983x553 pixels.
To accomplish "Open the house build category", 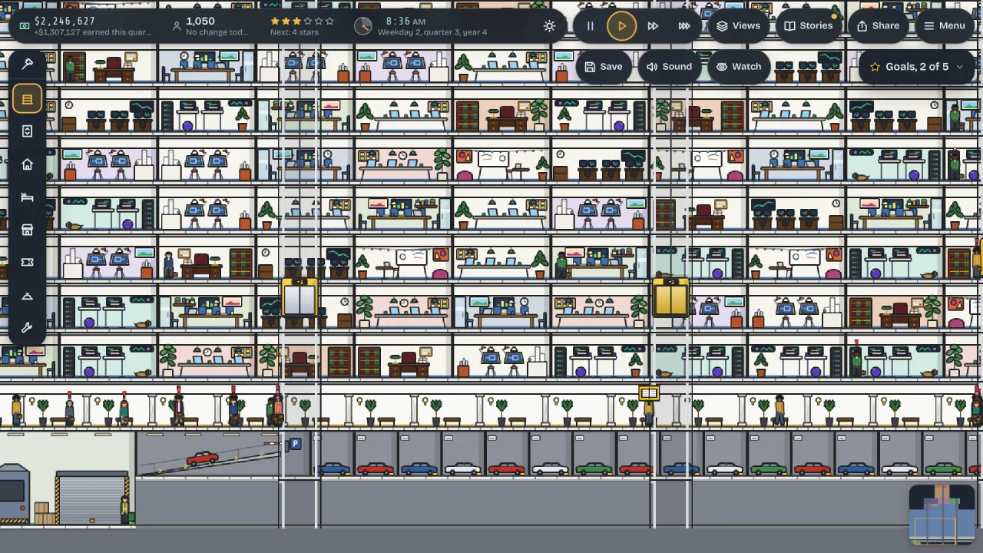I will [x=27, y=164].
